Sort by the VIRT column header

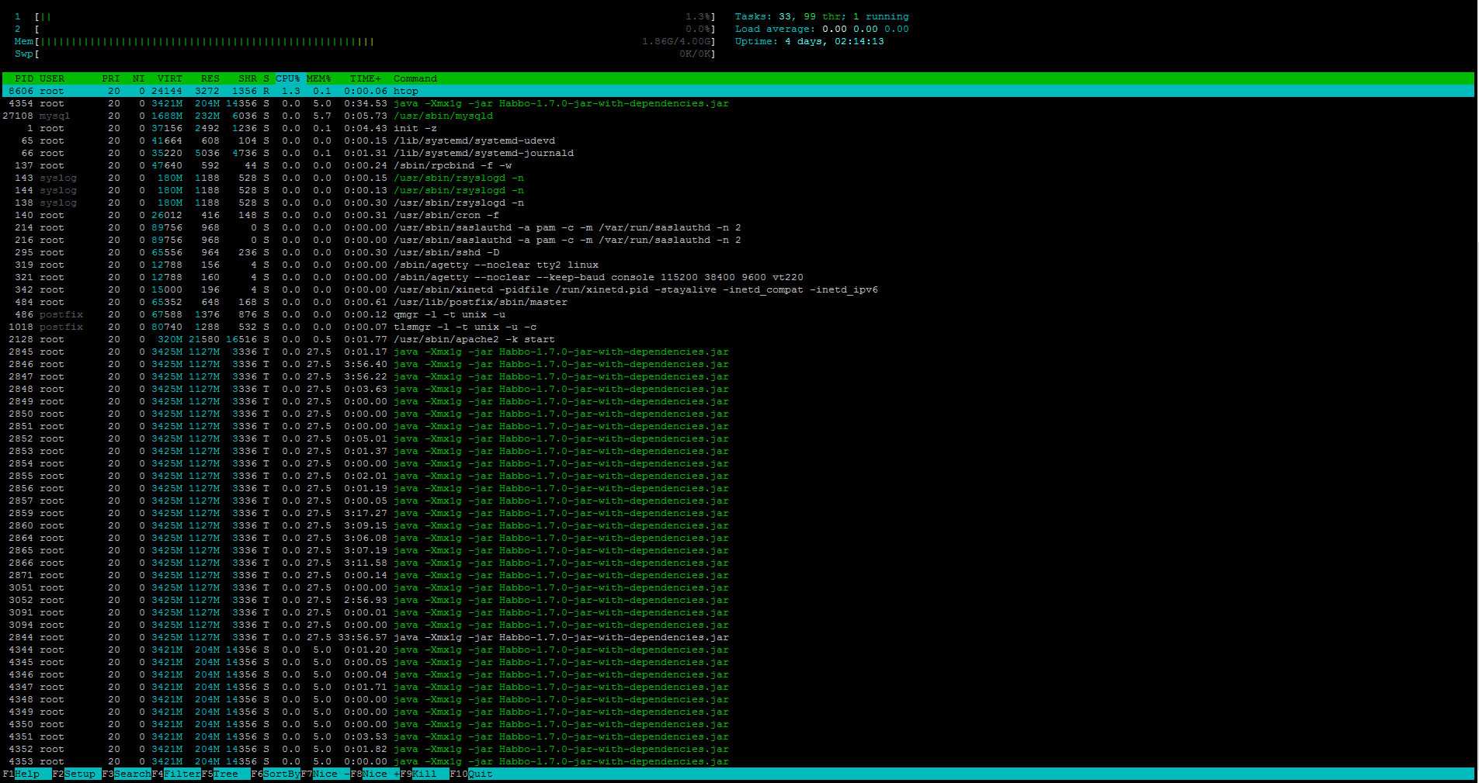coord(169,78)
